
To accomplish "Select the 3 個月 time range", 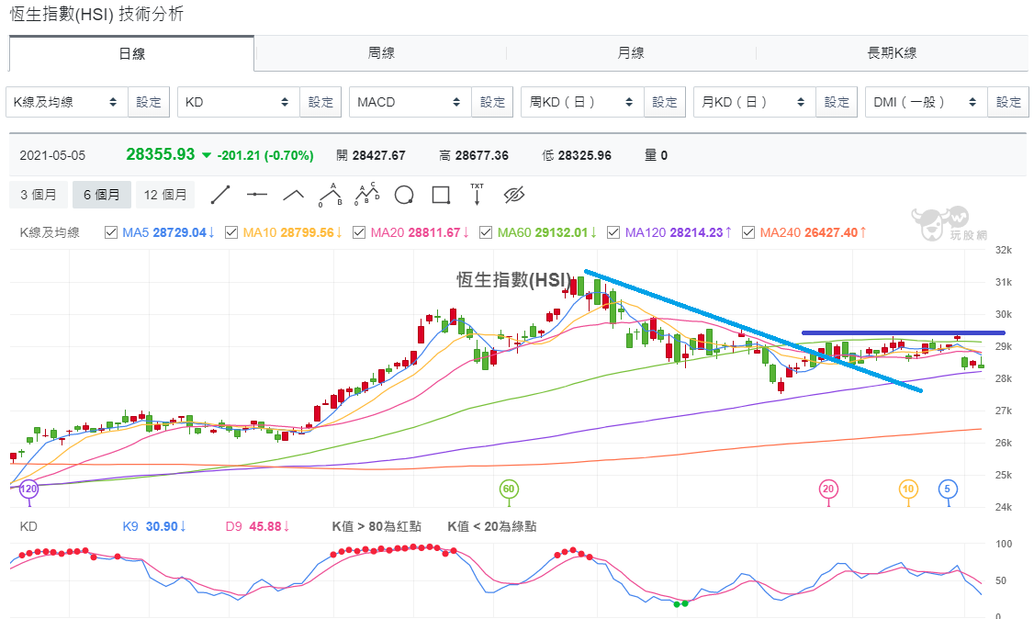I will 39,195.
